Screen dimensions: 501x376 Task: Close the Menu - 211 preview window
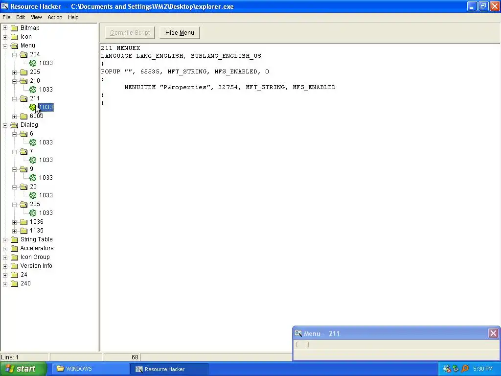(x=493, y=333)
